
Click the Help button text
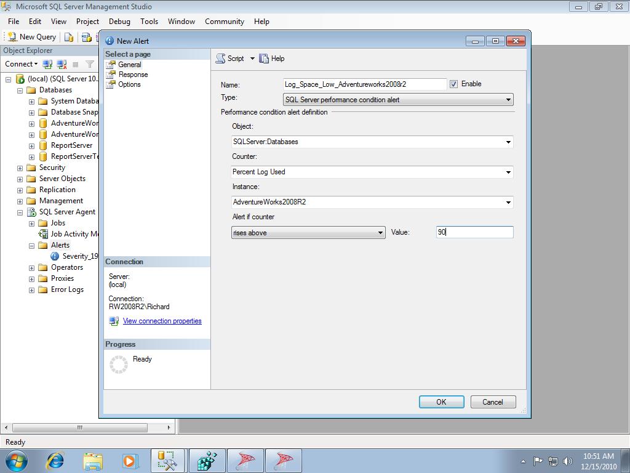coord(277,59)
